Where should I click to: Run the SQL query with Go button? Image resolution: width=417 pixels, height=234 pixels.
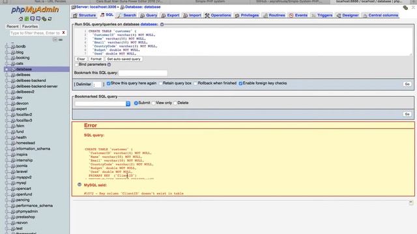pyautogui.click(x=407, y=84)
